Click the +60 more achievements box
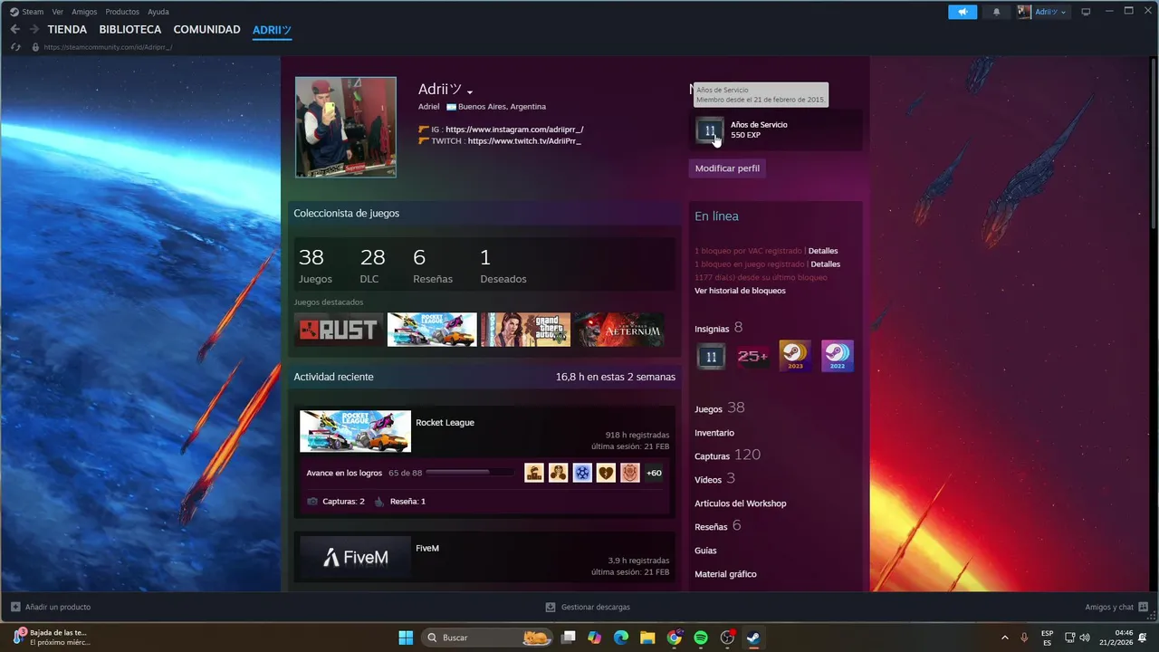 [654, 473]
